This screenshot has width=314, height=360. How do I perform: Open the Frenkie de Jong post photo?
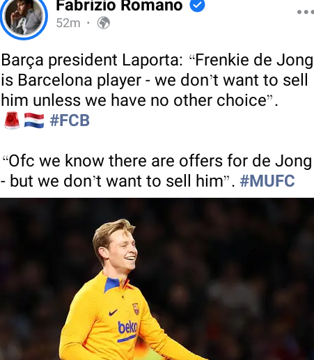click(x=157, y=279)
